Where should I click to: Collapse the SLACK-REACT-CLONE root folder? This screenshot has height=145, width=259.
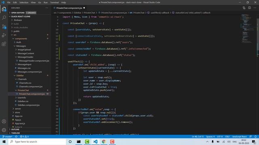(21, 17)
